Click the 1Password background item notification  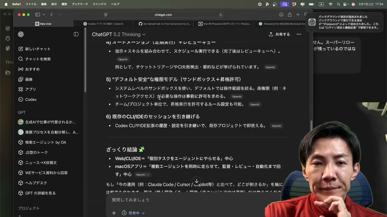344,22
